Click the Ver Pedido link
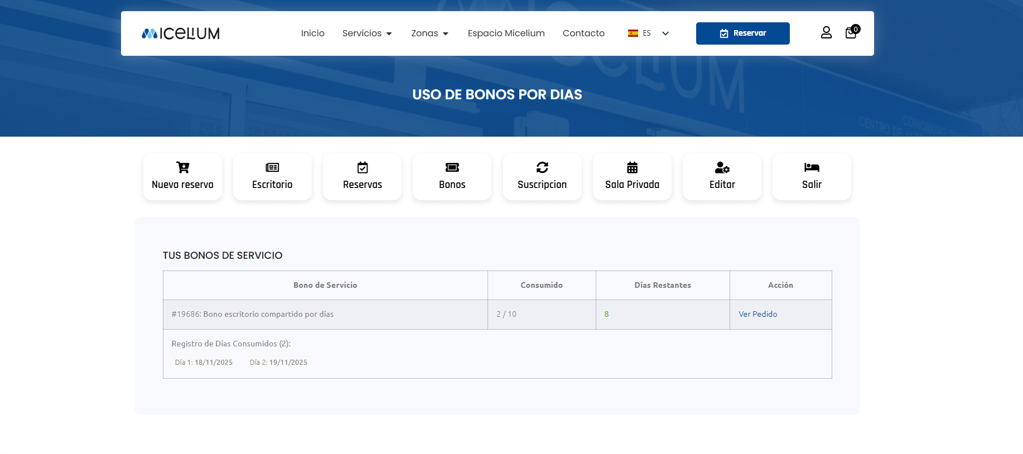Image resolution: width=1023 pixels, height=454 pixels. coord(757,314)
